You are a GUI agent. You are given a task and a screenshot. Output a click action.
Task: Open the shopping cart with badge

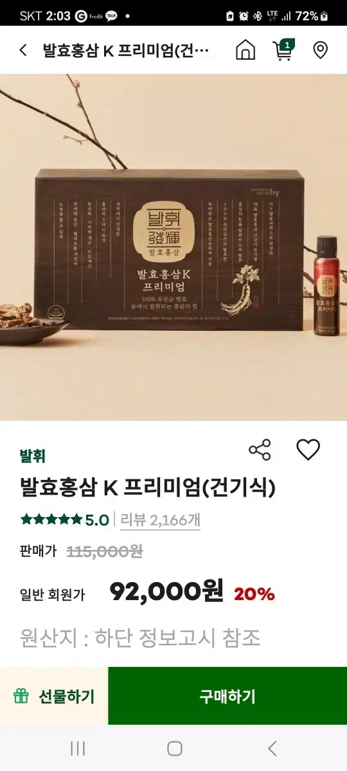pos(283,49)
